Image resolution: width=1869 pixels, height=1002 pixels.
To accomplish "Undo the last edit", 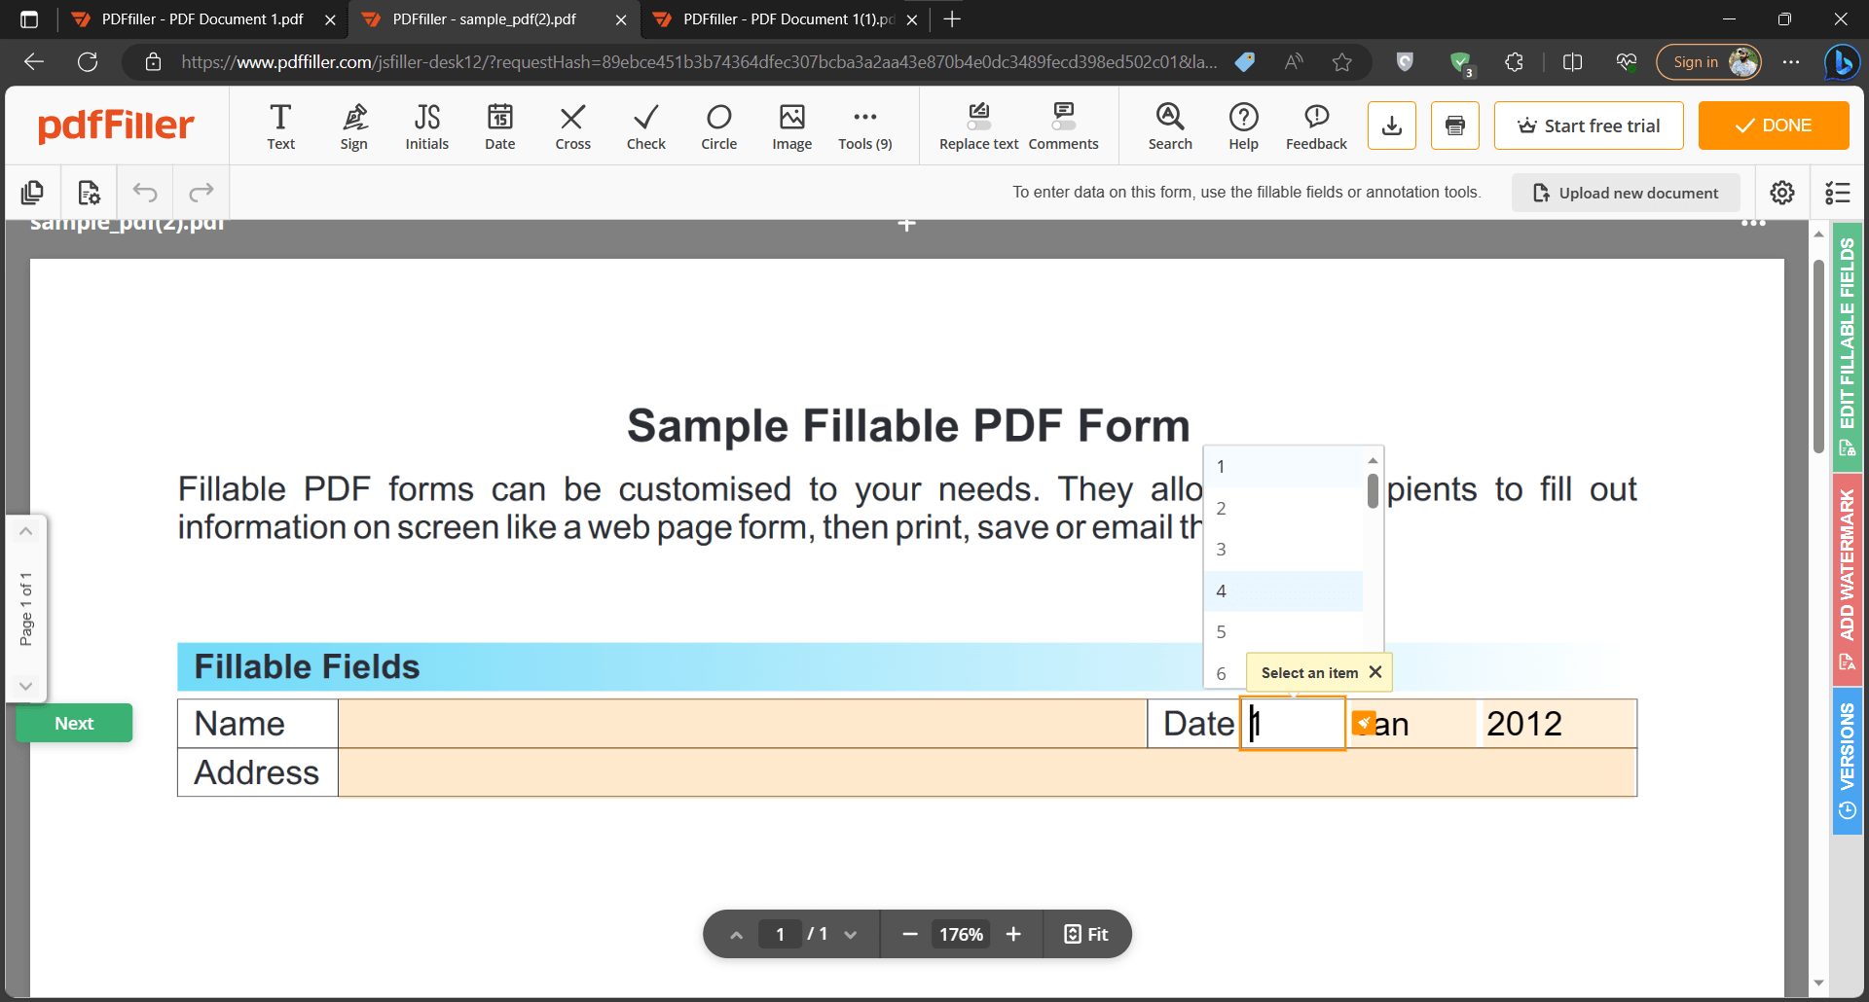I will point(145,193).
